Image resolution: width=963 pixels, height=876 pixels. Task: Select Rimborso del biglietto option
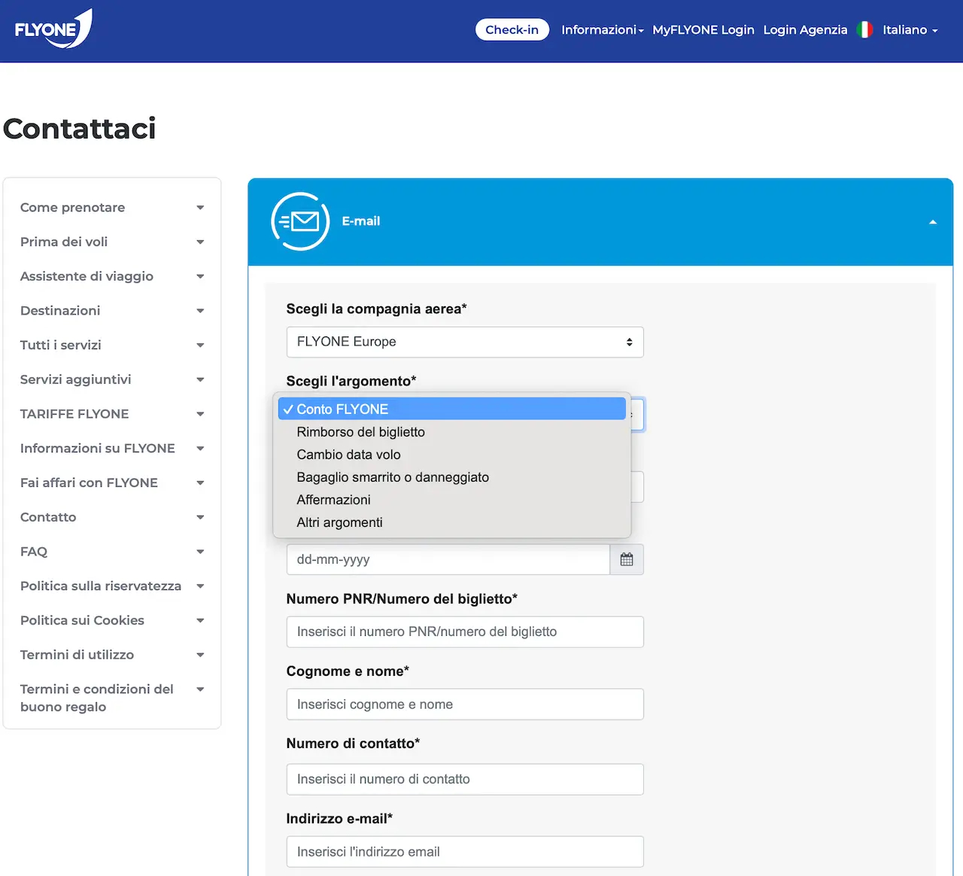[452, 432]
